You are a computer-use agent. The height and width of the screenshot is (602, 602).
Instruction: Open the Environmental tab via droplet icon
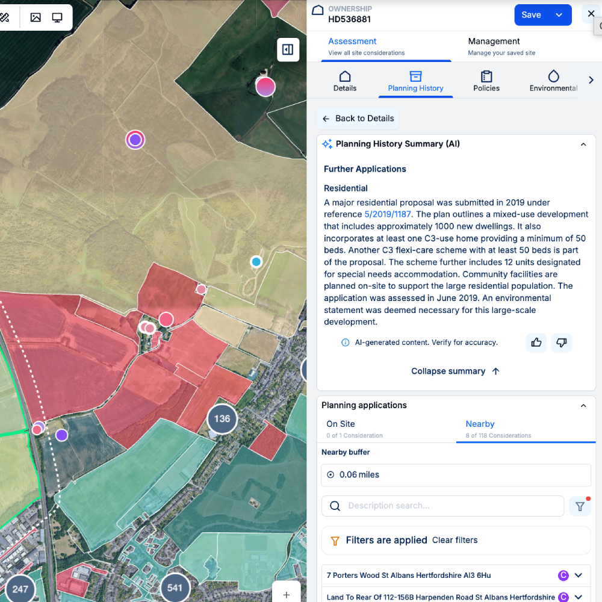(552, 80)
